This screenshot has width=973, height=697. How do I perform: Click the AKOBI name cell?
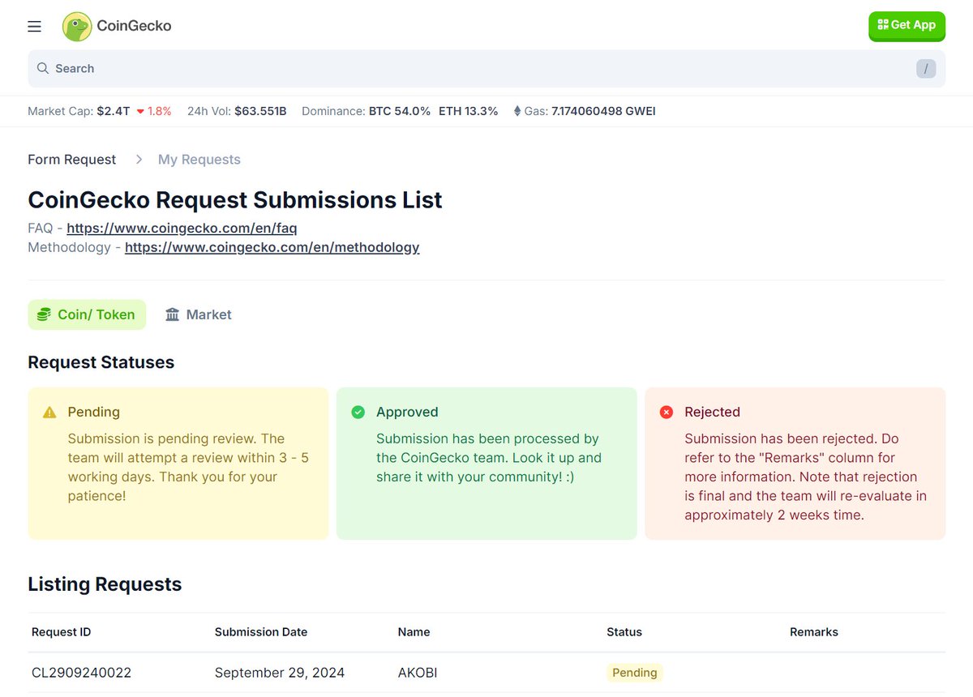tap(418, 673)
